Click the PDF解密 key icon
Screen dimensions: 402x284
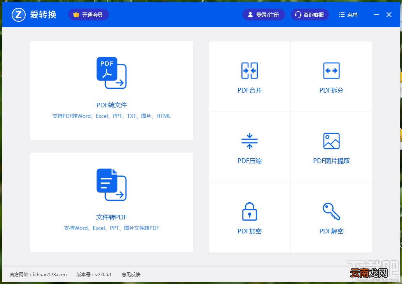pos(331,211)
